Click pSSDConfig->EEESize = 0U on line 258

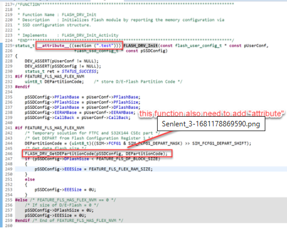55,215
